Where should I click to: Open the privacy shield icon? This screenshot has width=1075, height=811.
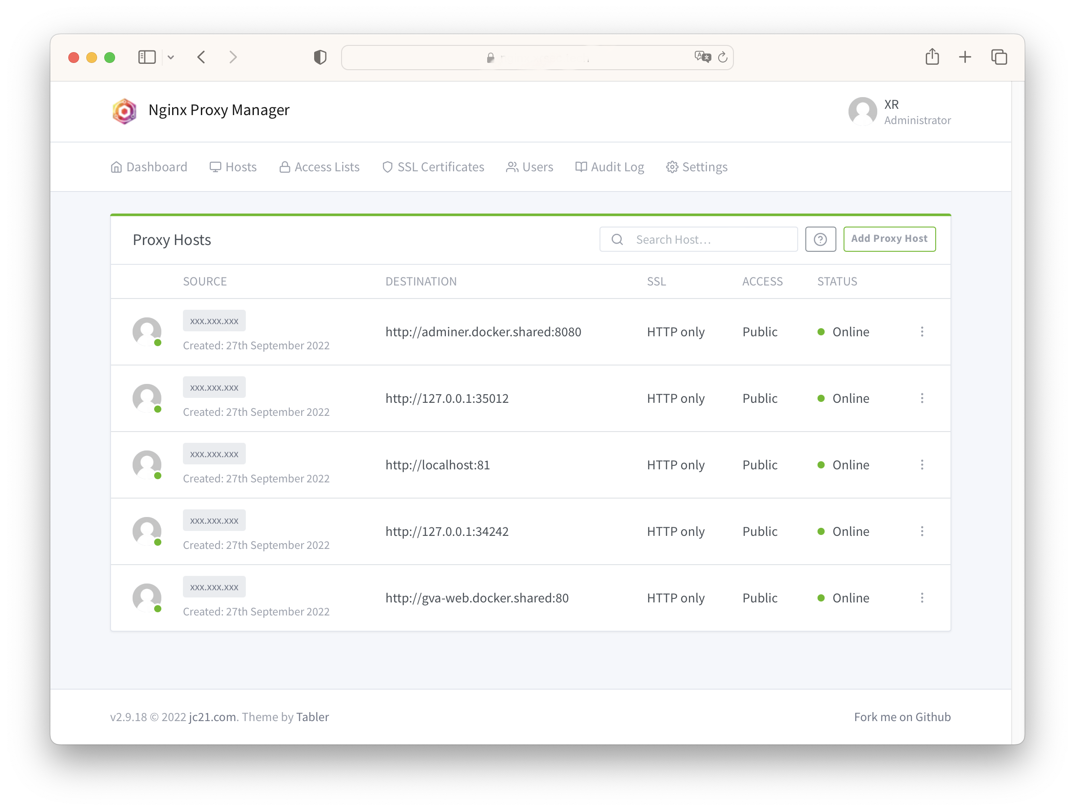point(320,58)
